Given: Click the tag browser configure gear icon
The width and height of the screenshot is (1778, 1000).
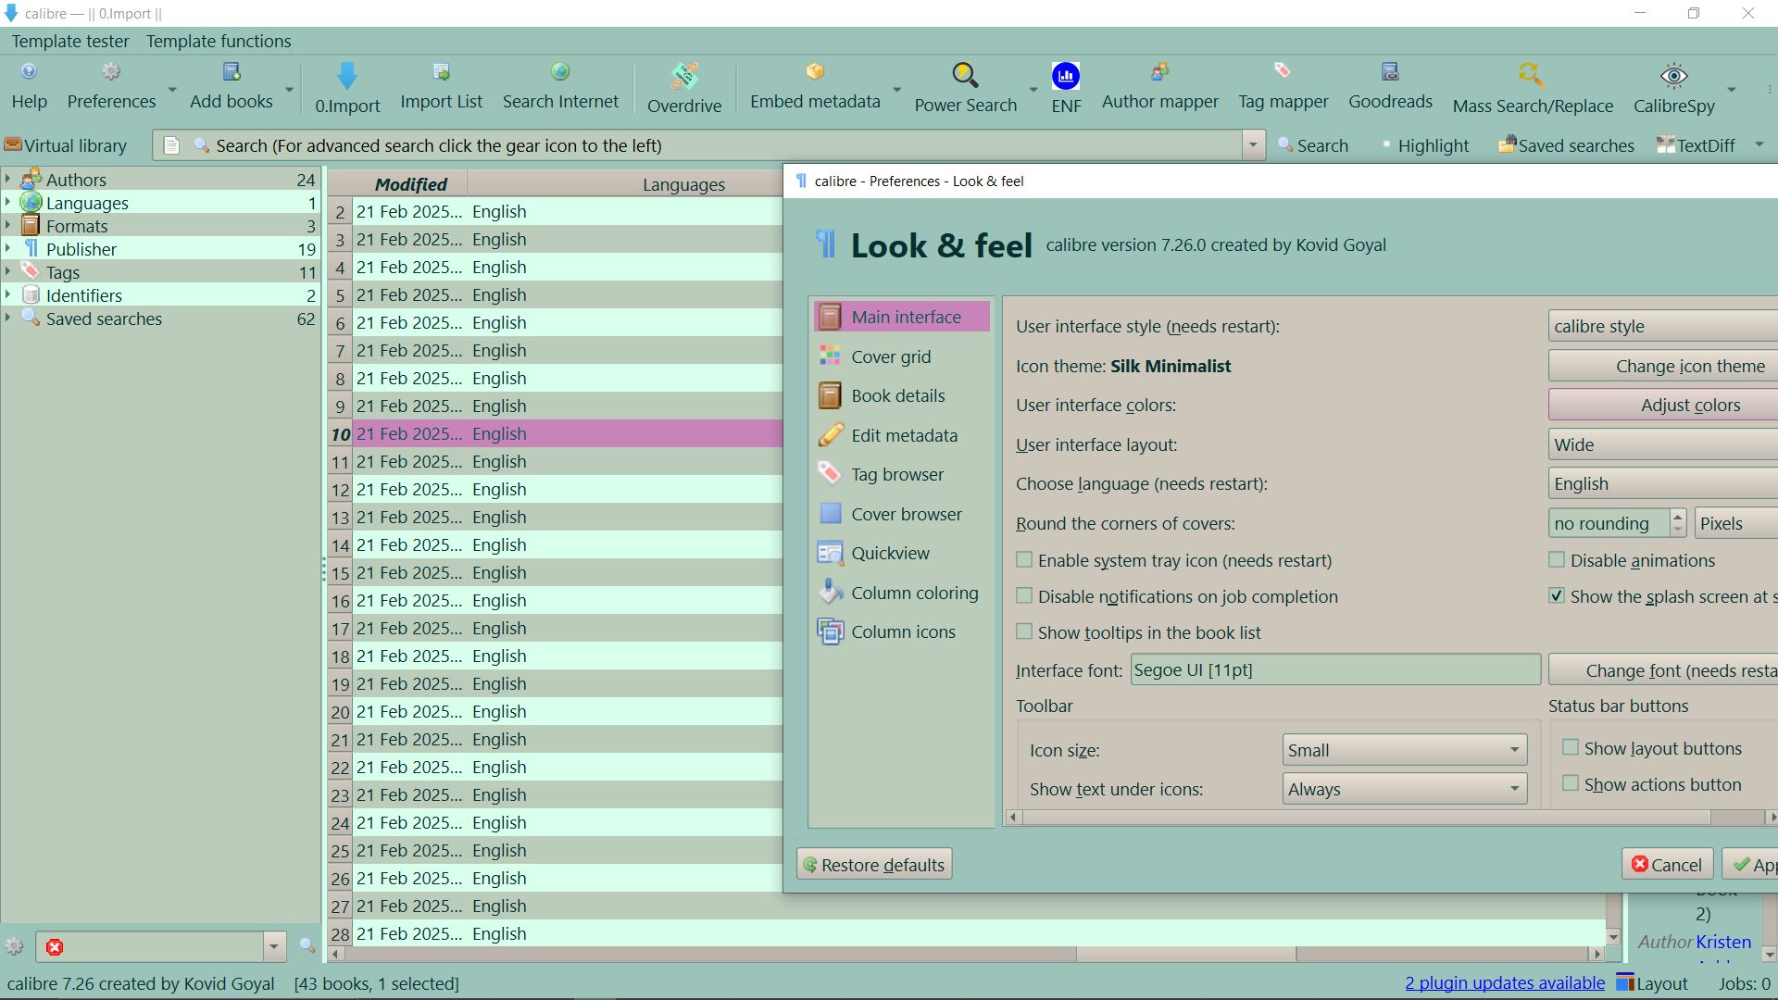Looking at the screenshot, I should click(14, 946).
